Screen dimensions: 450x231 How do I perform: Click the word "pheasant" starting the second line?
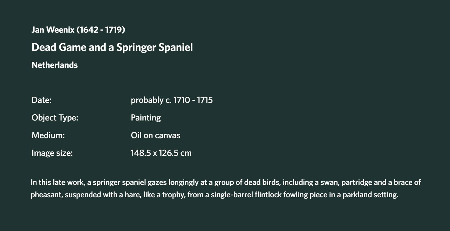click(x=46, y=195)
